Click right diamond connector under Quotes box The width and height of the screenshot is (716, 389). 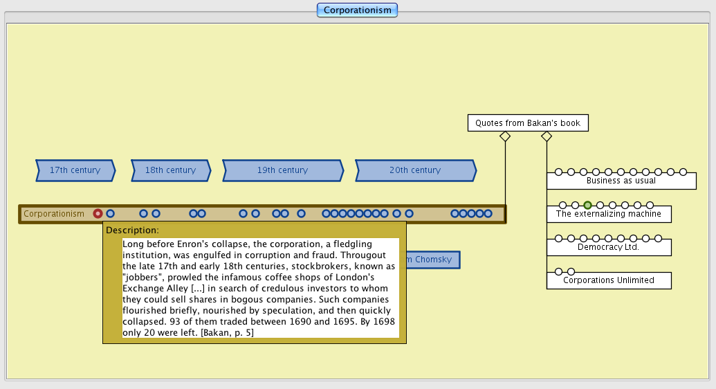(x=547, y=137)
